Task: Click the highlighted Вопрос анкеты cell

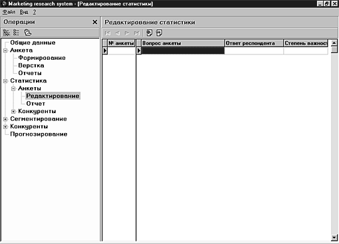Action: point(183,51)
